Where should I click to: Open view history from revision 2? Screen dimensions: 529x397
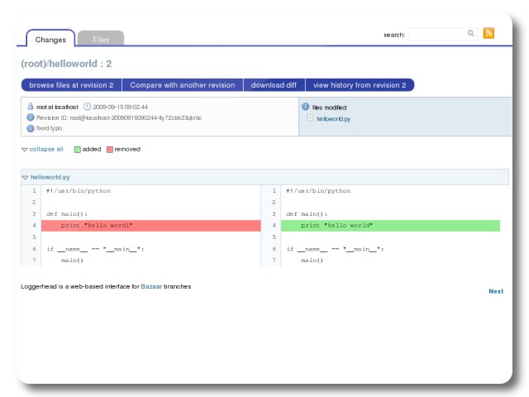359,85
